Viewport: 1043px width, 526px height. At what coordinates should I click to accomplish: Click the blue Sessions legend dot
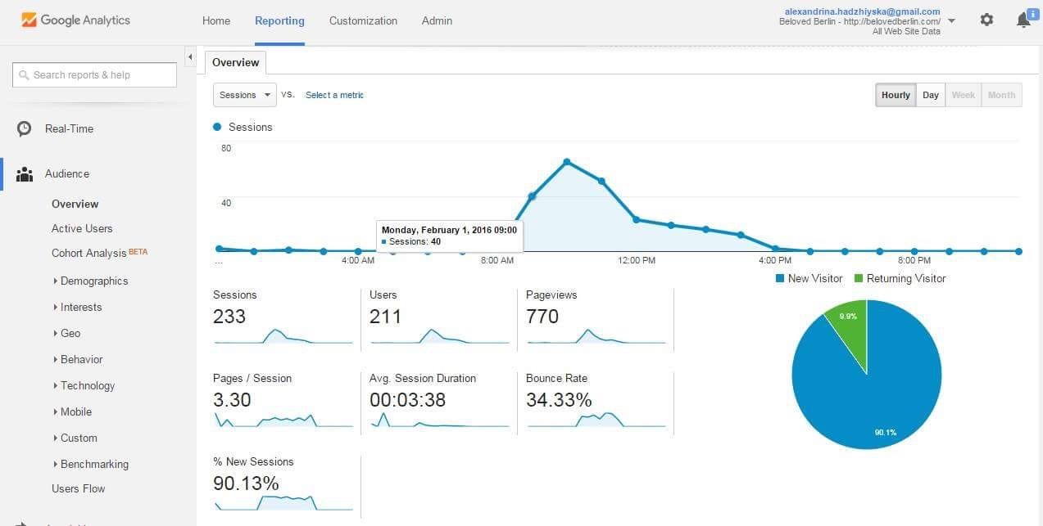[x=217, y=127]
